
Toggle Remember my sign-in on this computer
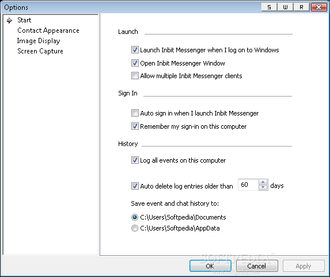coord(135,126)
